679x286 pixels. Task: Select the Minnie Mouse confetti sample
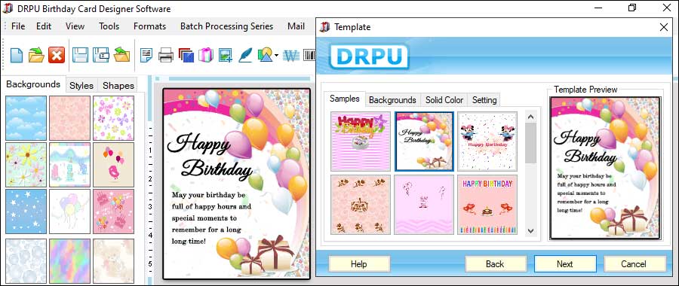[487, 141]
